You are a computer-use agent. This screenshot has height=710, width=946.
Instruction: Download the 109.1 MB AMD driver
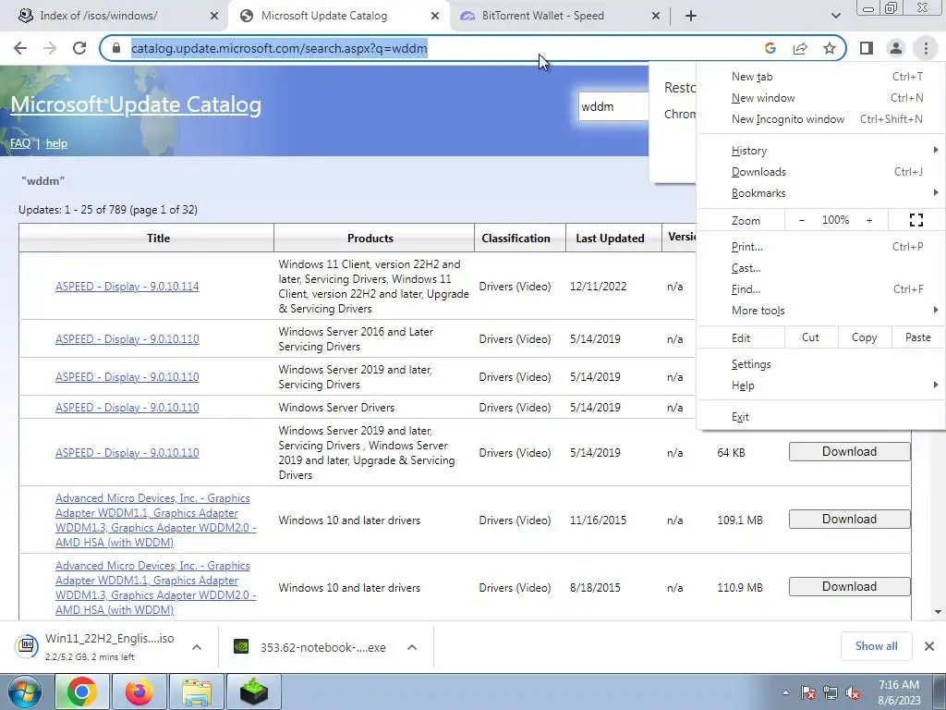click(x=849, y=520)
